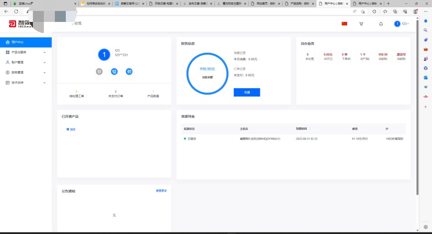Image resolution: width=432 pixels, height=234 pixels.
Task: Expand the 产品与服务 sidebar menu
Action: coord(25,52)
